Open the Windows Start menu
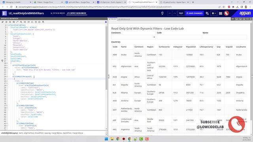Image resolution: width=253 pixels, height=142 pixels. (x=106, y=139)
